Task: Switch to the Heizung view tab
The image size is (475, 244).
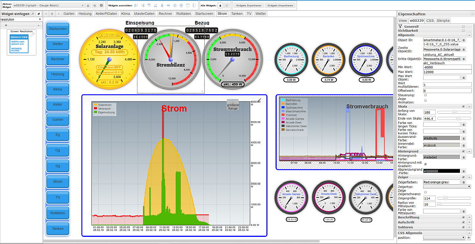Action: [x=85, y=13]
